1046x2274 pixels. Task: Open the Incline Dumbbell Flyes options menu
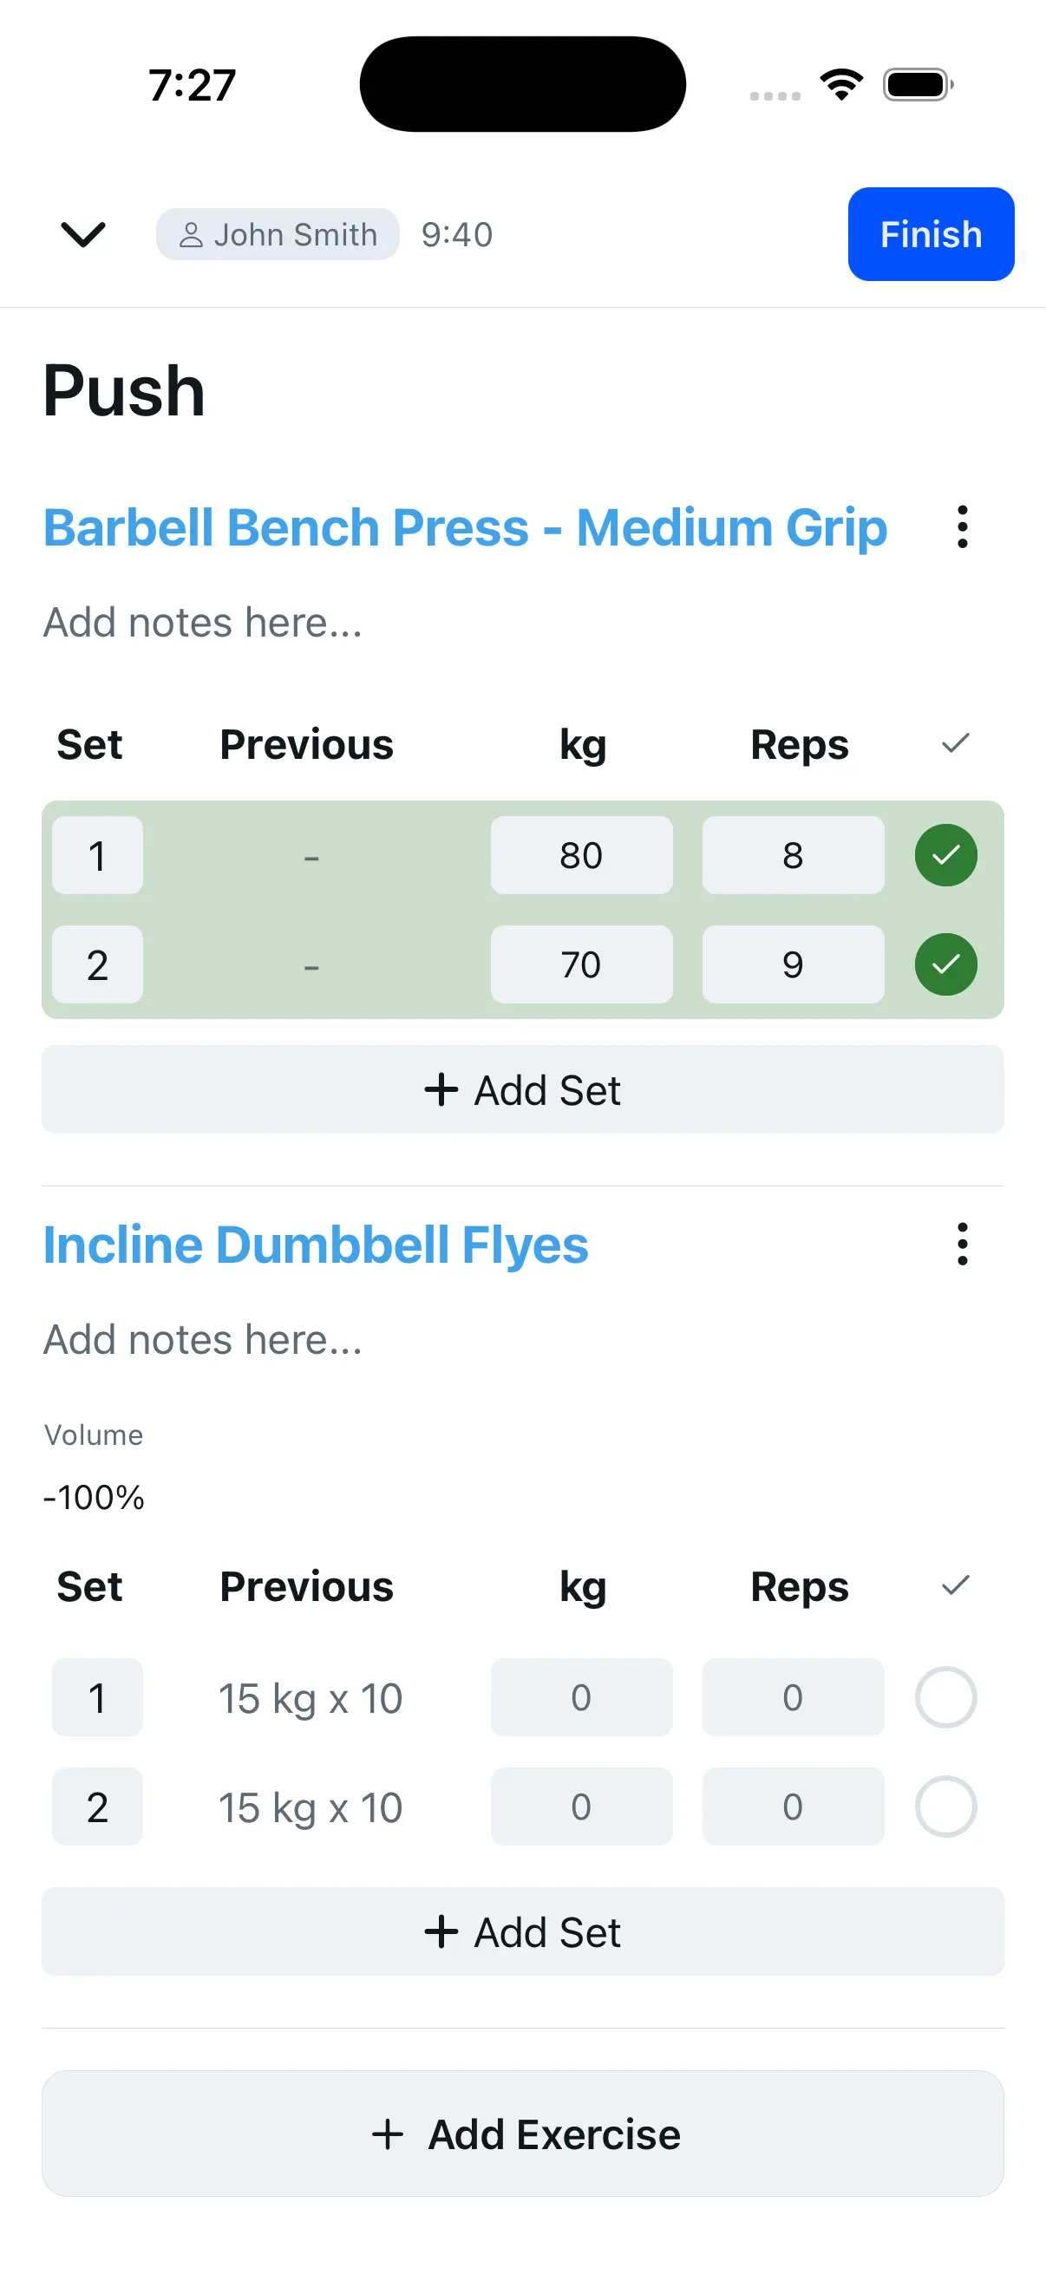[961, 1245]
